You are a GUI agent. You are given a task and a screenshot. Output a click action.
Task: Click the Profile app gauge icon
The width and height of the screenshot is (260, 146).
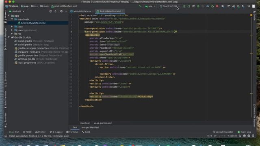pos(208,6)
